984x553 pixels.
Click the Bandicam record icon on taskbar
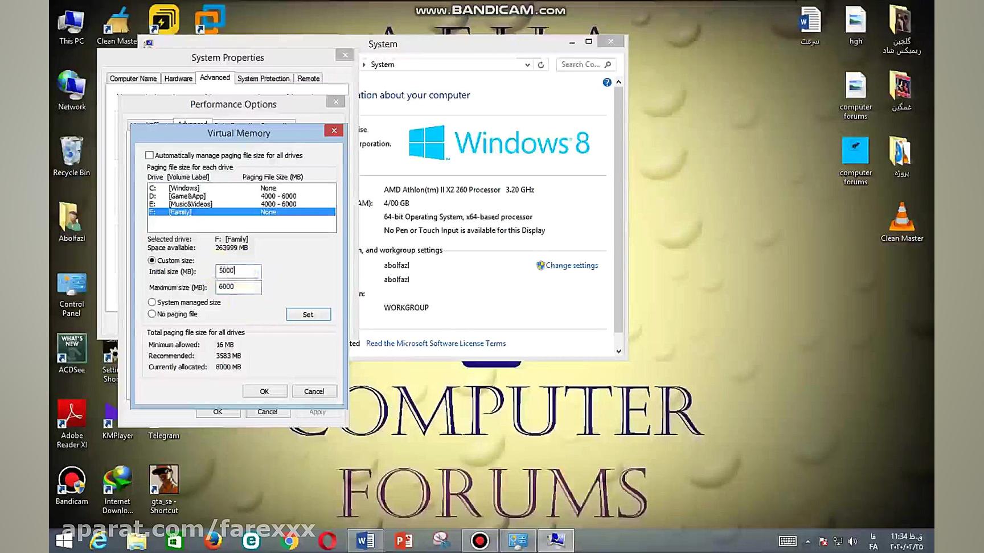[479, 540]
